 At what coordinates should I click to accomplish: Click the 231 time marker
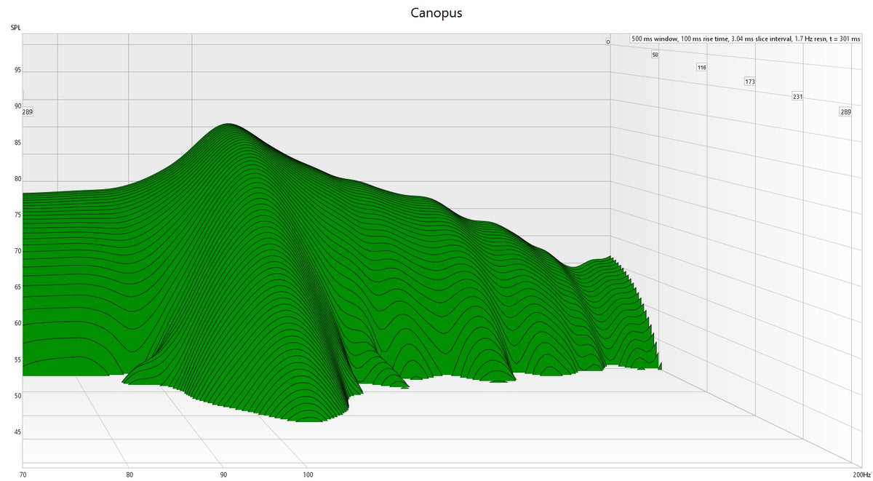(797, 96)
